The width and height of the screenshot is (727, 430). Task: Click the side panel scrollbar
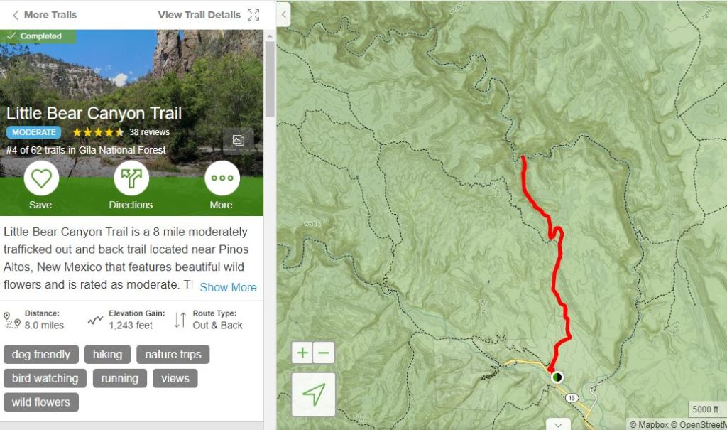tap(270, 78)
